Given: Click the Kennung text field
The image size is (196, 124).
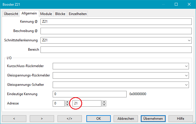Looking at the screenshot, I should tap(116, 22).
